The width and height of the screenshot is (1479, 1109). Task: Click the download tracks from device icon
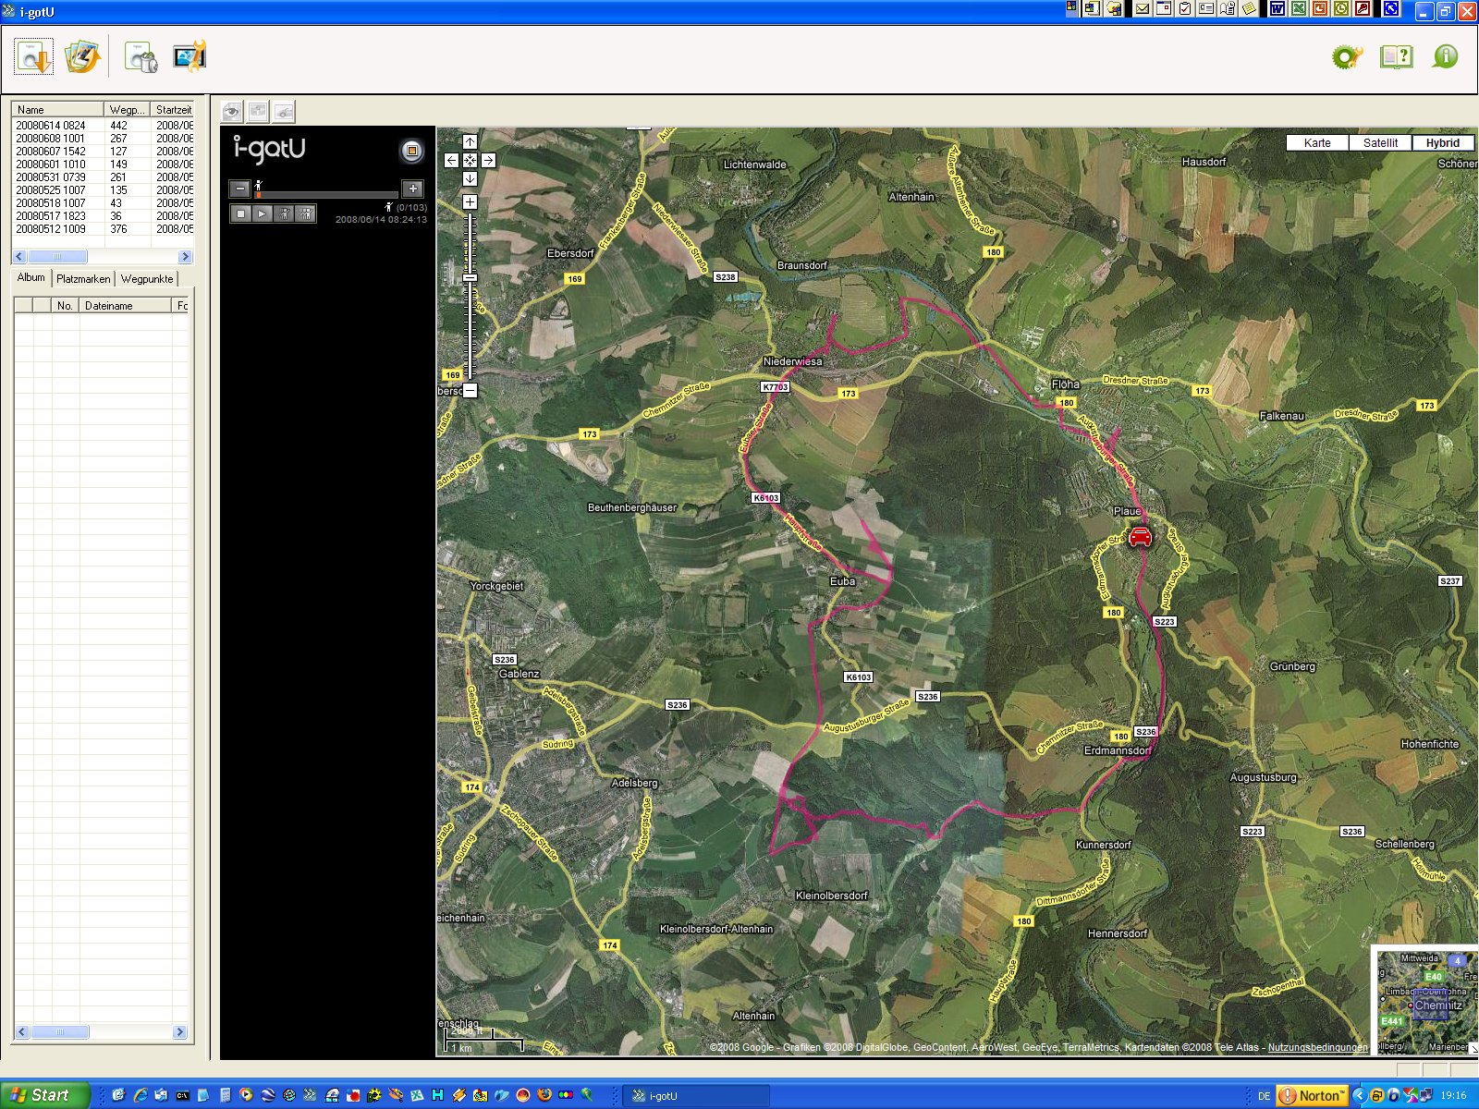tap(33, 57)
